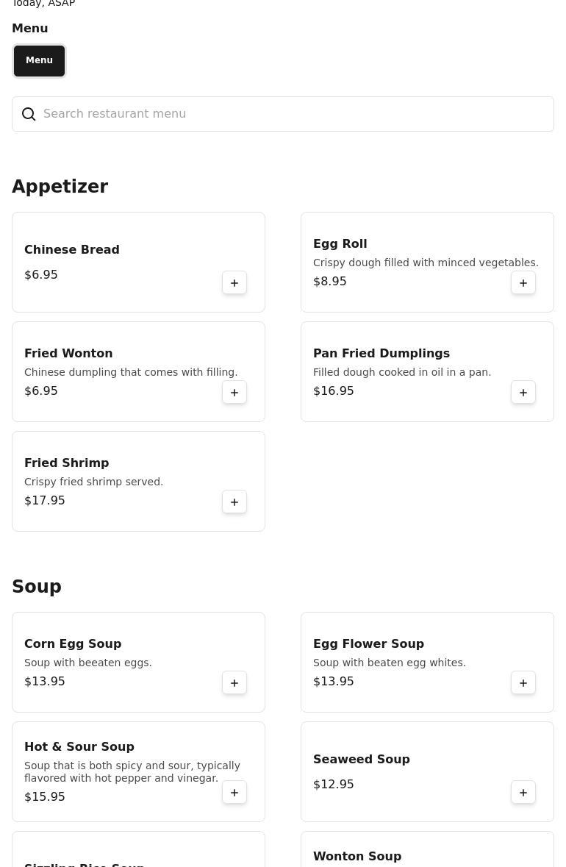Select the Menu tab pill
The width and height of the screenshot is (566, 867).
coord(40,61)
